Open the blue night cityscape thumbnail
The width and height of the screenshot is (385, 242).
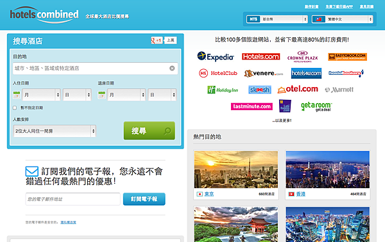pos(327,224)
